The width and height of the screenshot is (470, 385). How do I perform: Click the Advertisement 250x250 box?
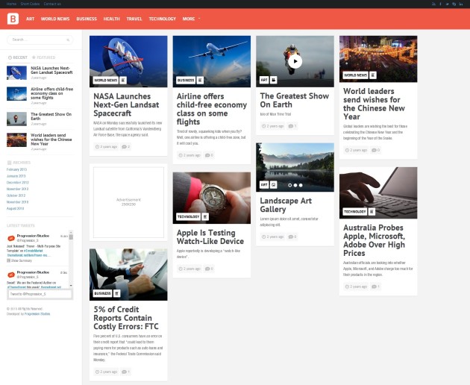click(x=128, y=202)
